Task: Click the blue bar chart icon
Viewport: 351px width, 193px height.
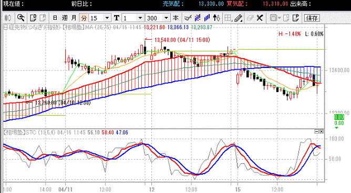Action: 207,18
